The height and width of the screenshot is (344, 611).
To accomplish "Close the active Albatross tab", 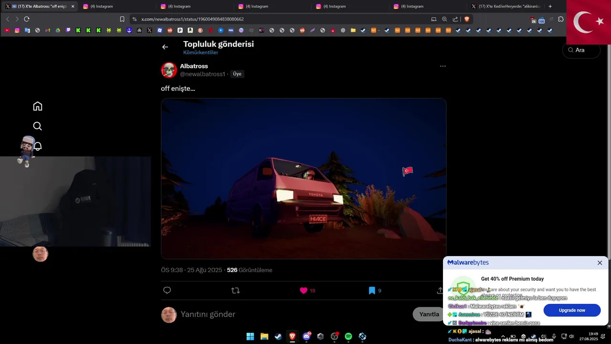I will (73, 6).
